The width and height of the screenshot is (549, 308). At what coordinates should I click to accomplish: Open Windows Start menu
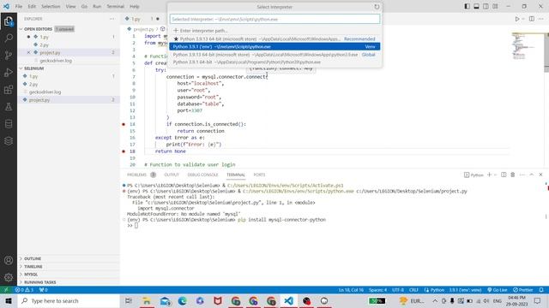click(9, 300)
